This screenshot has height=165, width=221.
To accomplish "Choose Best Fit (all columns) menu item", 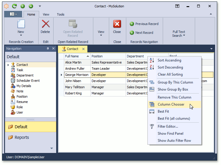I will tap(175, 119).
